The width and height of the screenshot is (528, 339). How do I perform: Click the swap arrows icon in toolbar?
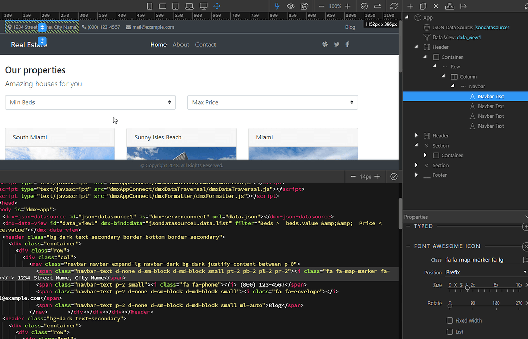tap(377, 6)
